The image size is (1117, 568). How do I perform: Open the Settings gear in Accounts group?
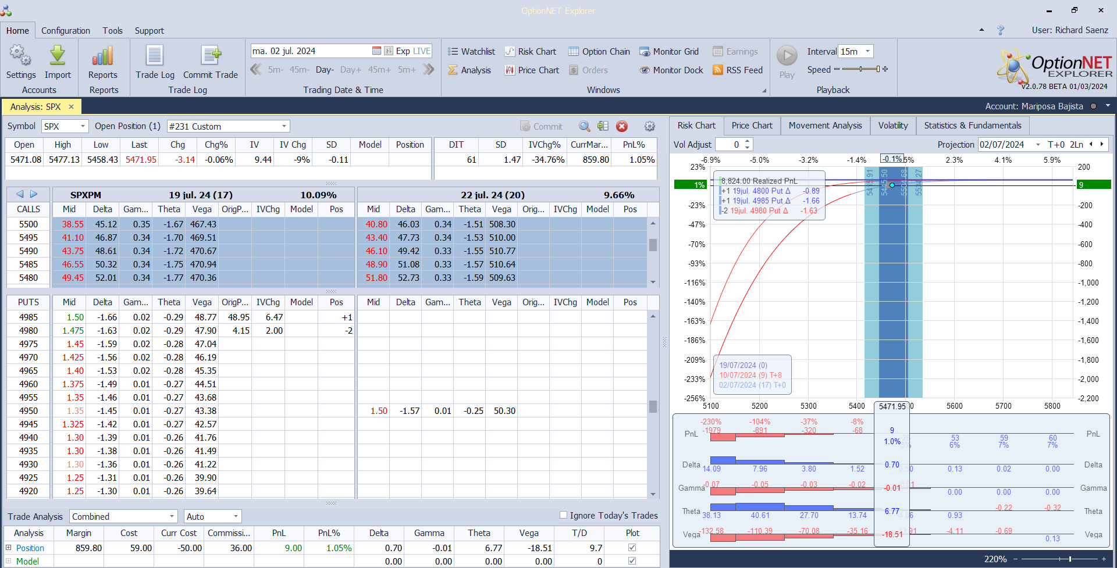point(21,62)
